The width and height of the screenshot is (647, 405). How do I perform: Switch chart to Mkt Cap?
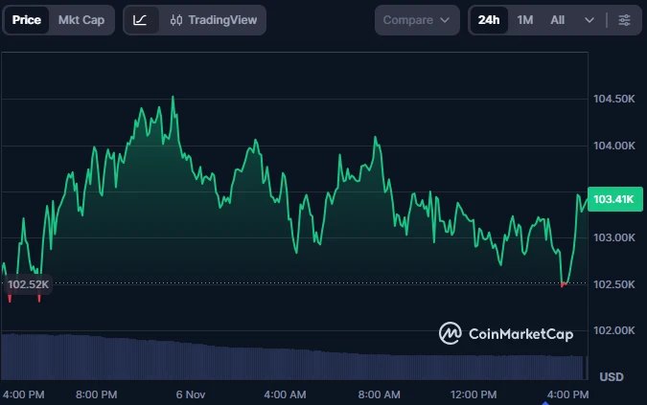pos(81,20)
